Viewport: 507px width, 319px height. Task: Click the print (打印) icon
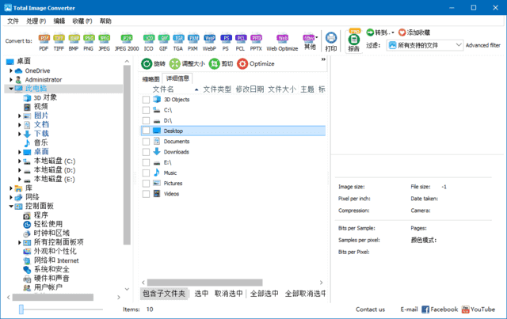point(331,41)
